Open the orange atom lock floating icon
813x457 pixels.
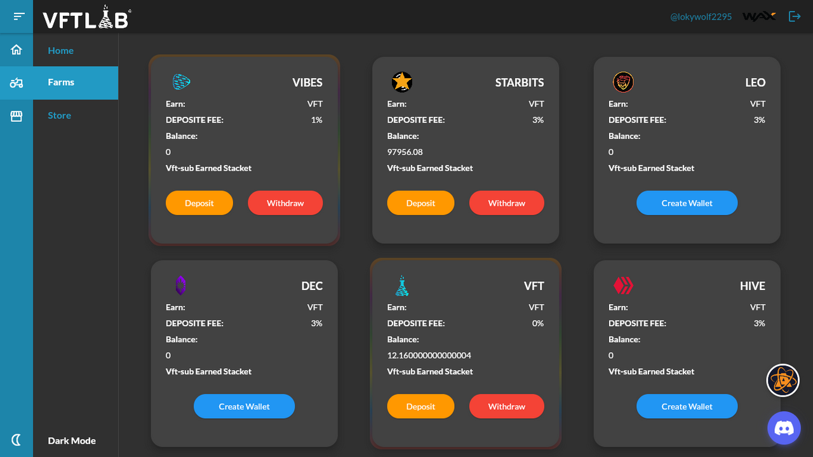783,380
